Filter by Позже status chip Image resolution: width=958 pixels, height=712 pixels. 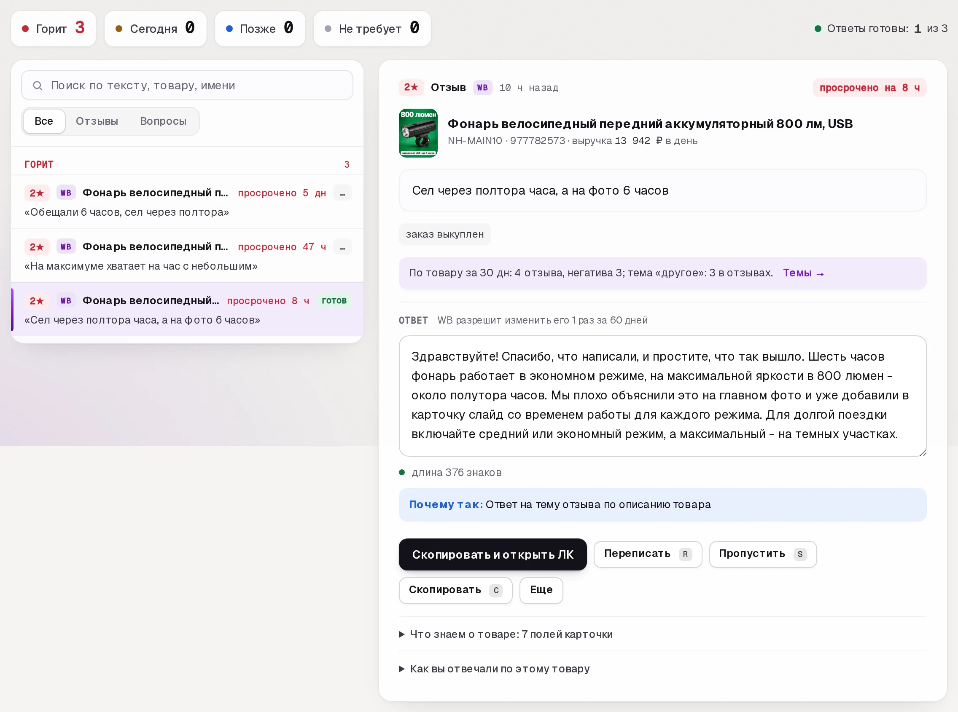coord(260,29)
